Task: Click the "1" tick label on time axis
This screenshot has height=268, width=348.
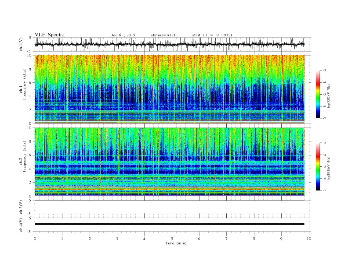Action: click(x=62, y=239)
